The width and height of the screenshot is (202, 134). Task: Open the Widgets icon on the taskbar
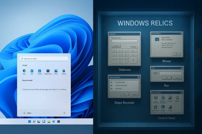click(x=44, y=121)
